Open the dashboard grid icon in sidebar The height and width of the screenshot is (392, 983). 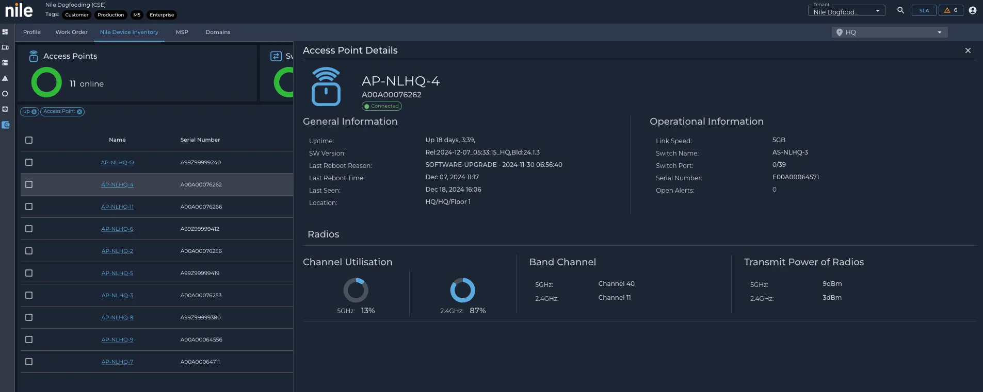tap(5, 32)
